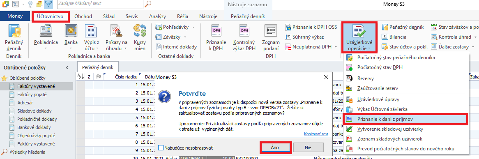Switch to the Analýzy ribbon tab
The image size is (479, 159).
click(158, 16)
